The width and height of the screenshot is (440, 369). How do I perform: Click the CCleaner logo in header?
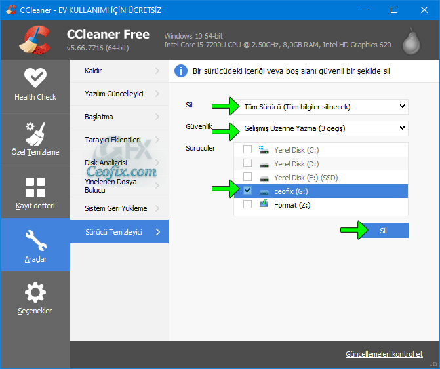35,39
